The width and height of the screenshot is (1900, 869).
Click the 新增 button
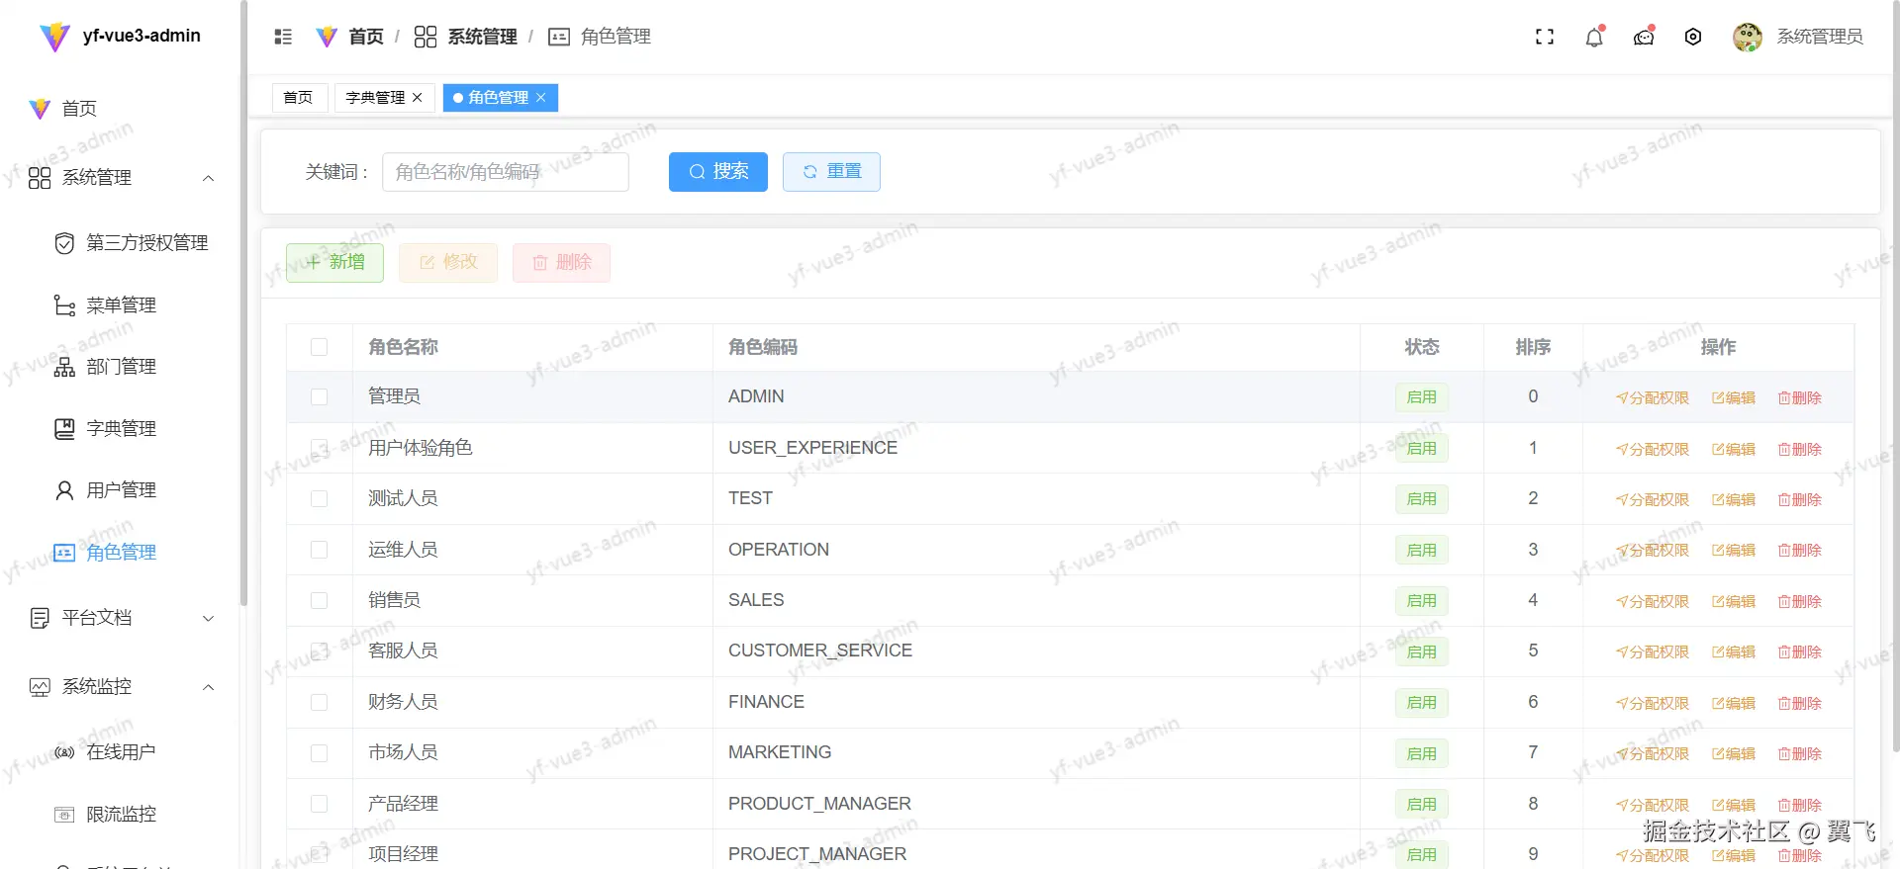[334, 263]
